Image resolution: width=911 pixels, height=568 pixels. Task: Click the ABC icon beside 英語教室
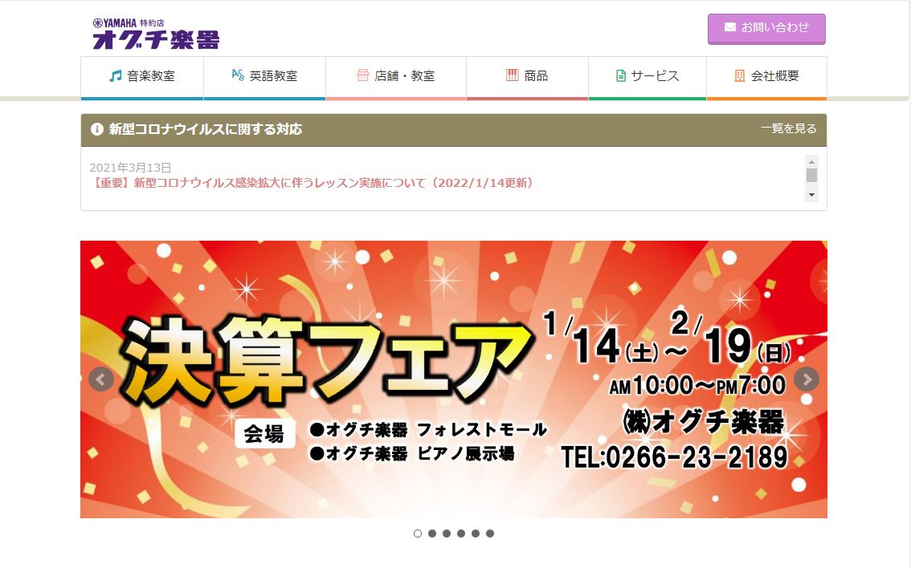238,75
